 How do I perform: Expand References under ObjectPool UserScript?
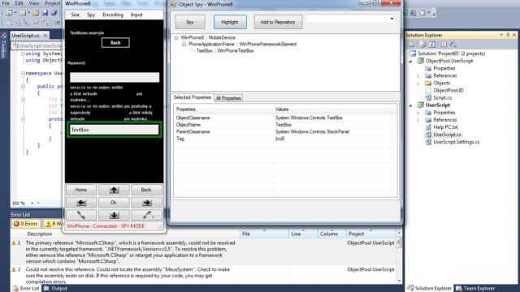[418, 75]
